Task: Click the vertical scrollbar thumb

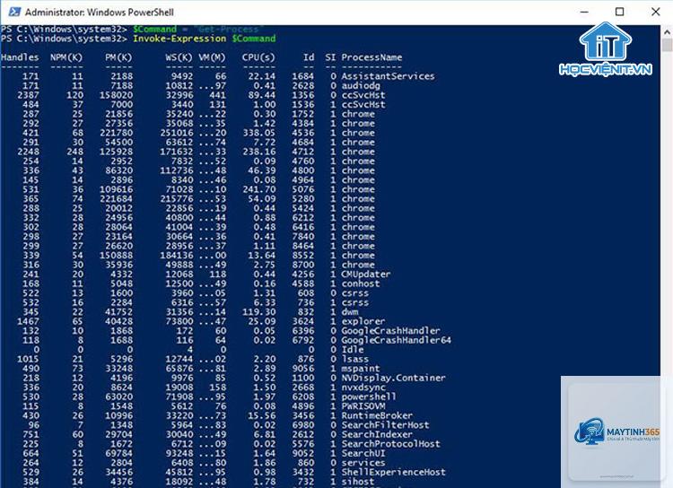Action: tap(667, 45)
